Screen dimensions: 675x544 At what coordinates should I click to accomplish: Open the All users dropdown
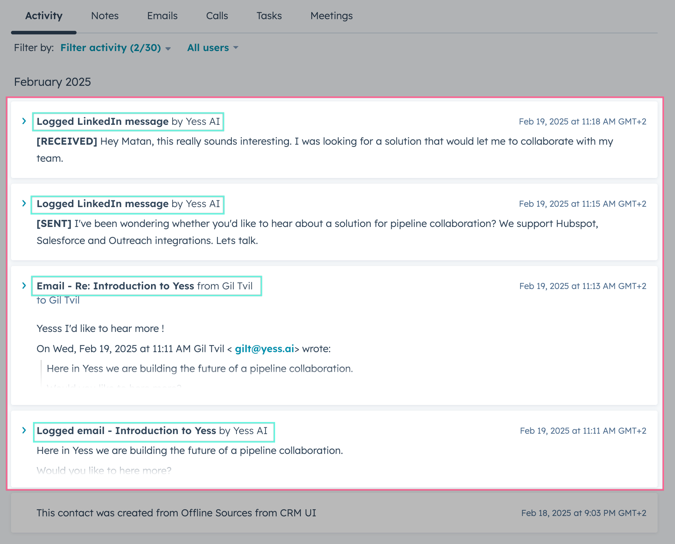point(213,48)
